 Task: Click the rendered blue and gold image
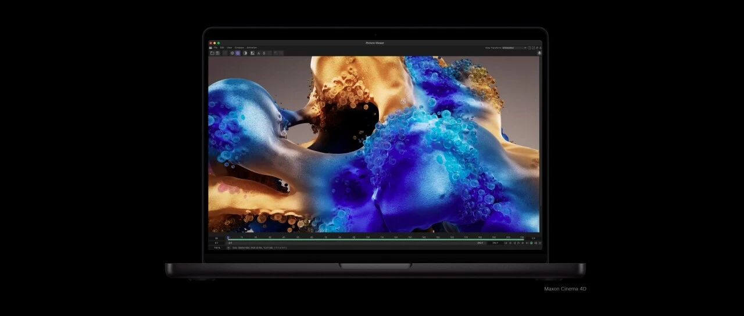click(374, 144)
